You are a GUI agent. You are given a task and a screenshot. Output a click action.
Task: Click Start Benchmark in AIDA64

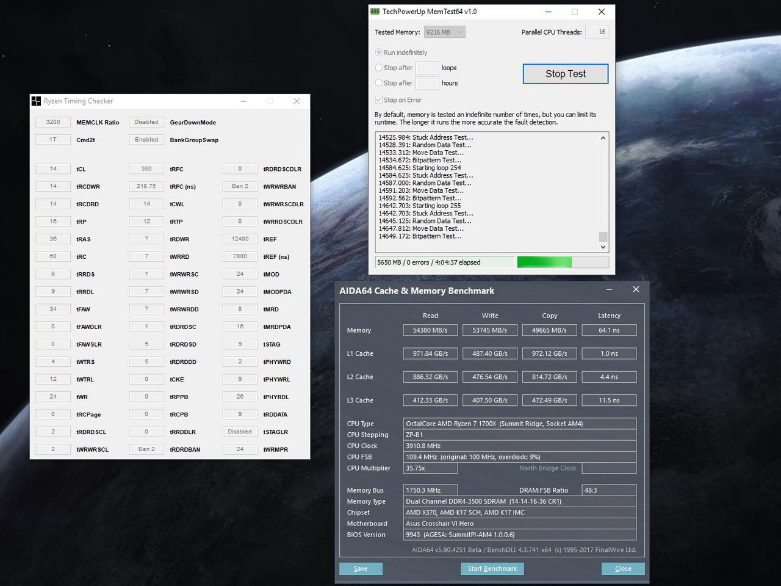pos(492,568)
